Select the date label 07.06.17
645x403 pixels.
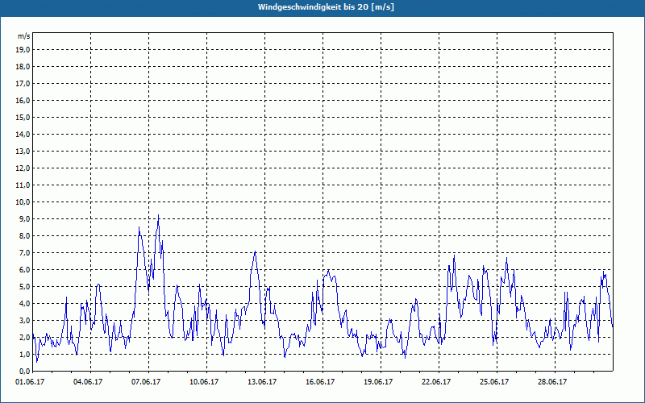(146, 381)
